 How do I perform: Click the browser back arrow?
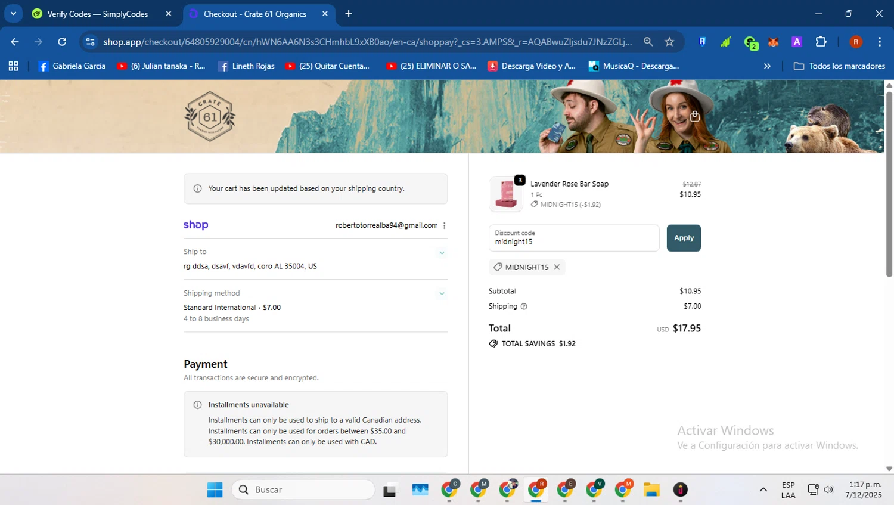(x=15, y=42)
